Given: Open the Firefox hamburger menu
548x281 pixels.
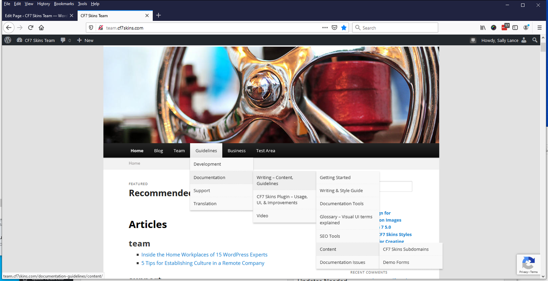Looking at the screenshot, I should coord(539,28).
